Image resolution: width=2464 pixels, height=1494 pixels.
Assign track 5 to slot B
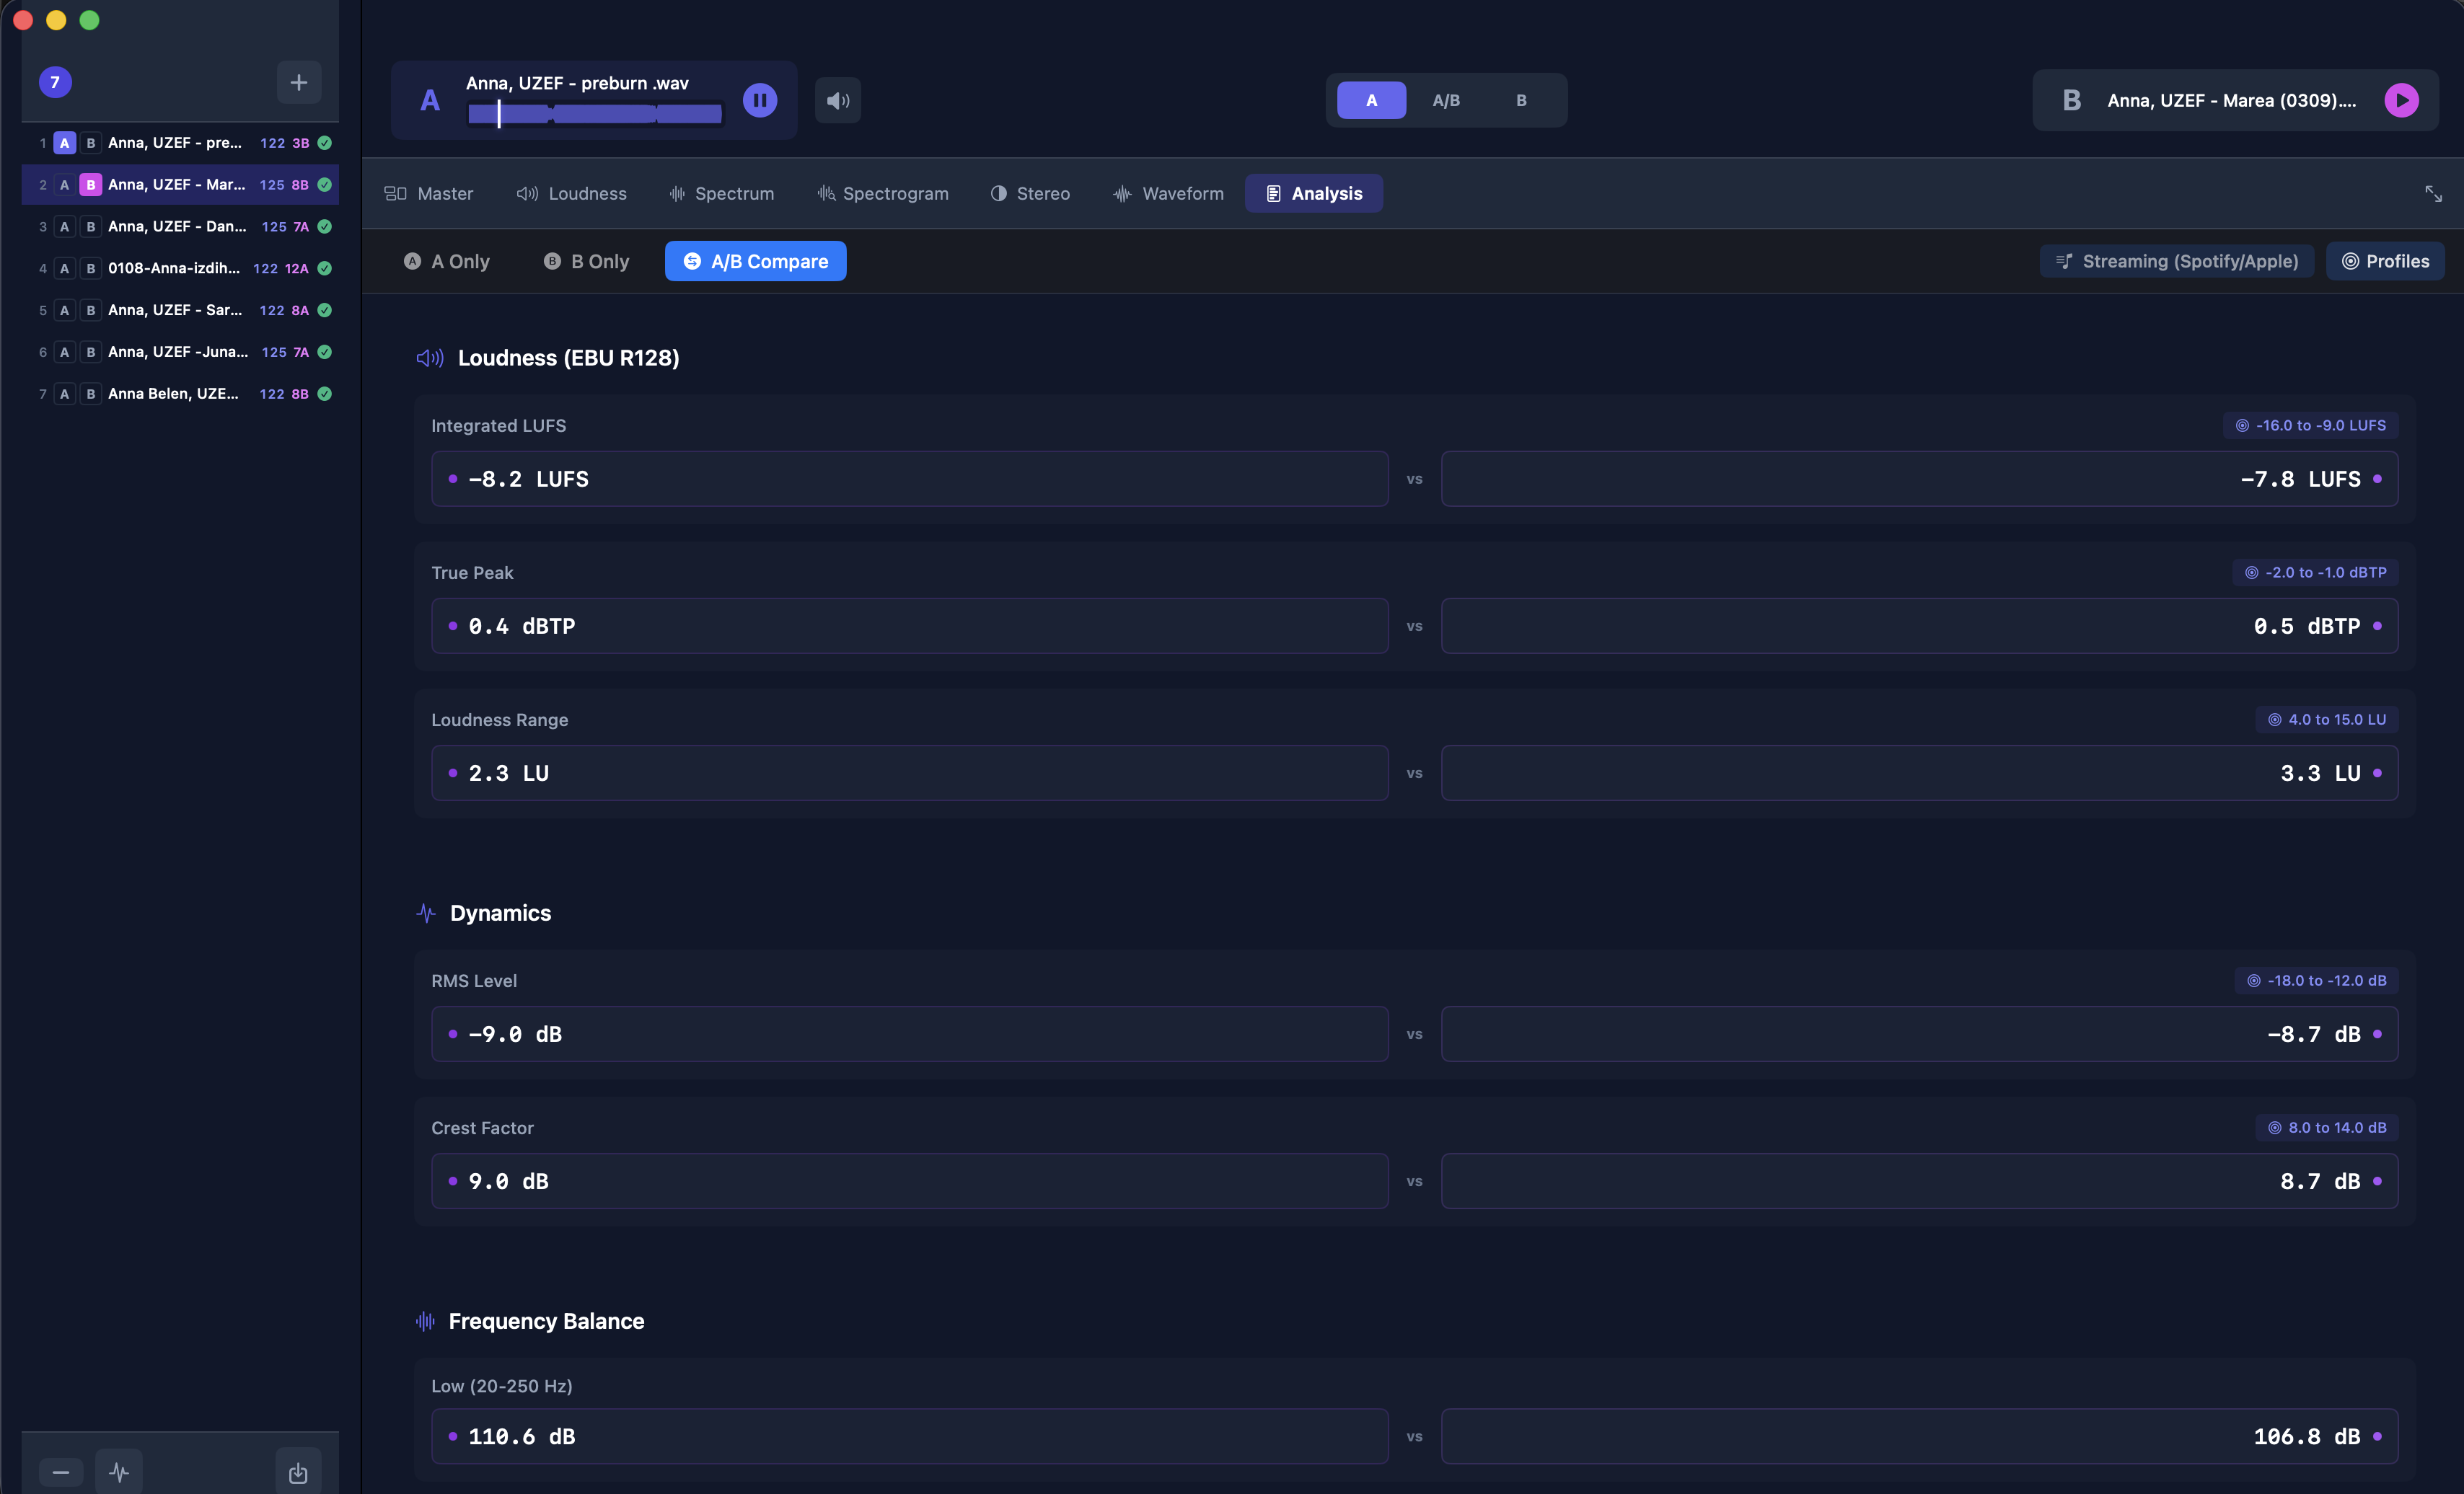pyautogui.click(x=91, y=311)
